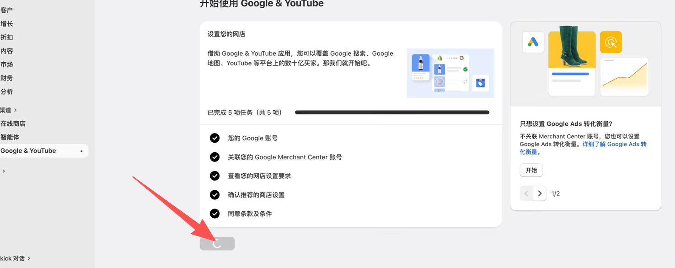Open 智能体 in sidebar
Screen dimensions: 675x268
click(10, 137)
